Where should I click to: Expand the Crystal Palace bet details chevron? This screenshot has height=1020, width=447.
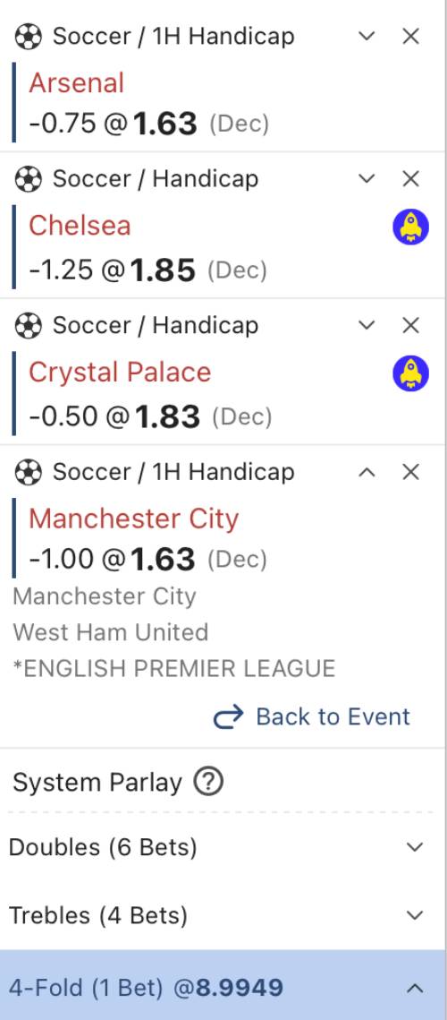pos(367,325)
